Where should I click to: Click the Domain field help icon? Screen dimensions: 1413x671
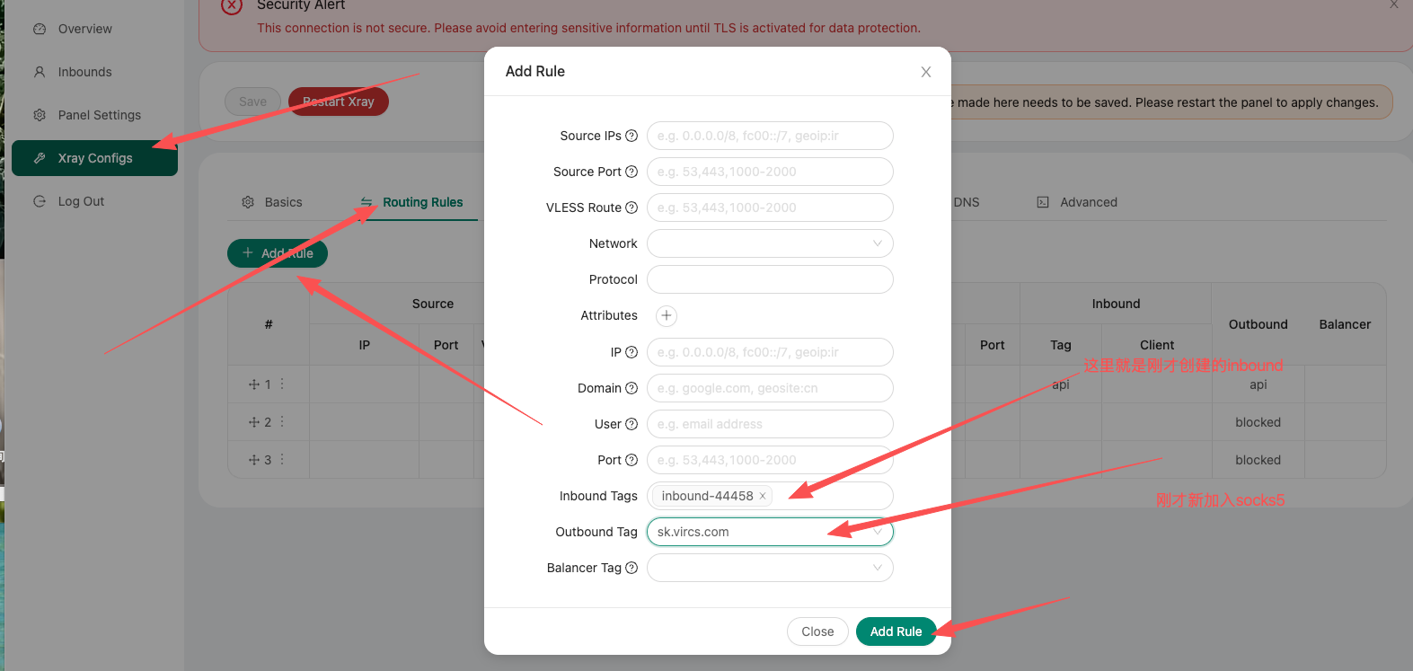[x=631, y=388]
